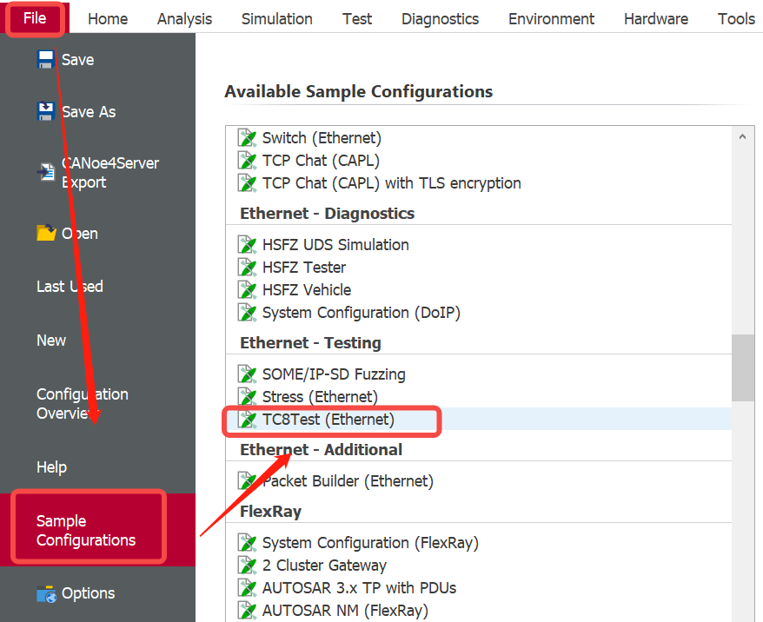Switch to the Hardware ribbon tab
This screenshot has height=622, width=763.
tap(656, 19)
